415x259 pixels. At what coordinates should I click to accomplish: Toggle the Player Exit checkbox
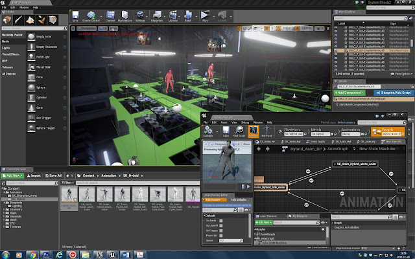(220, 236)
